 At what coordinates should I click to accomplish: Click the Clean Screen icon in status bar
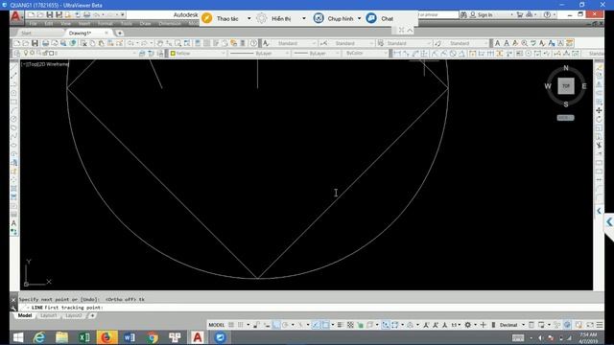point(589,325)
